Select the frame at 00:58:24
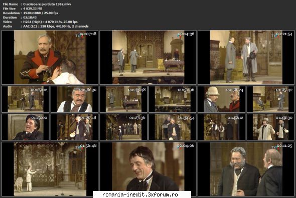The width and height of the screenshot is (296, 198). coord(222,99)
